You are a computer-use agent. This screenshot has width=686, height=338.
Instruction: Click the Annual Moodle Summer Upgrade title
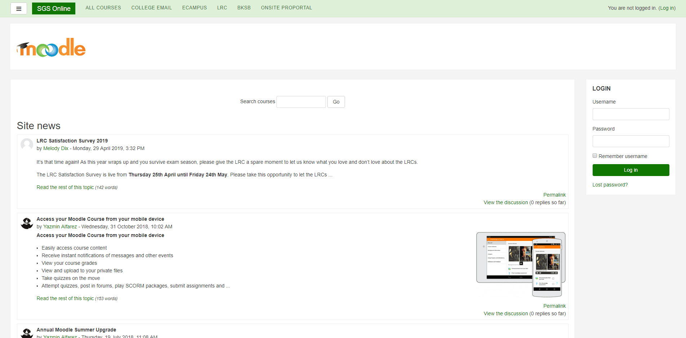pos(76,330)
